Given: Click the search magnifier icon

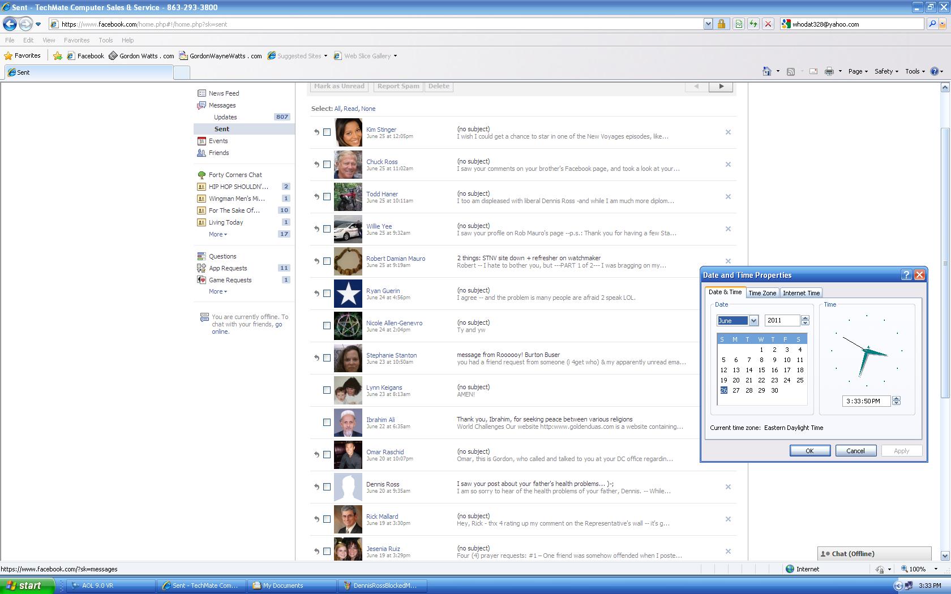Looking at the screenshot, I should pos(932,24).
